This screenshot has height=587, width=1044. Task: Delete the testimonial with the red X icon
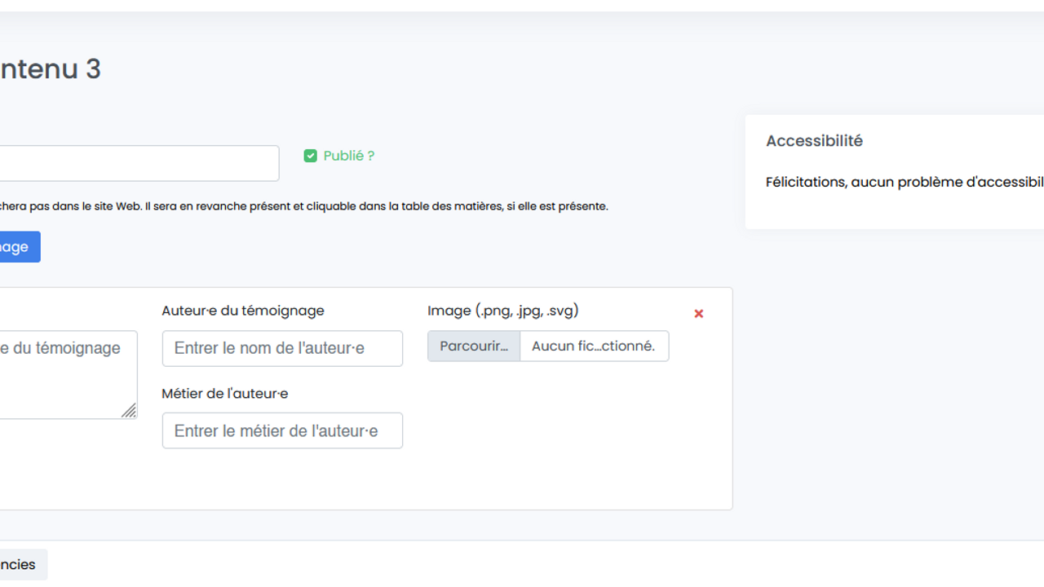pyautogui.click(x=698, y=314)
